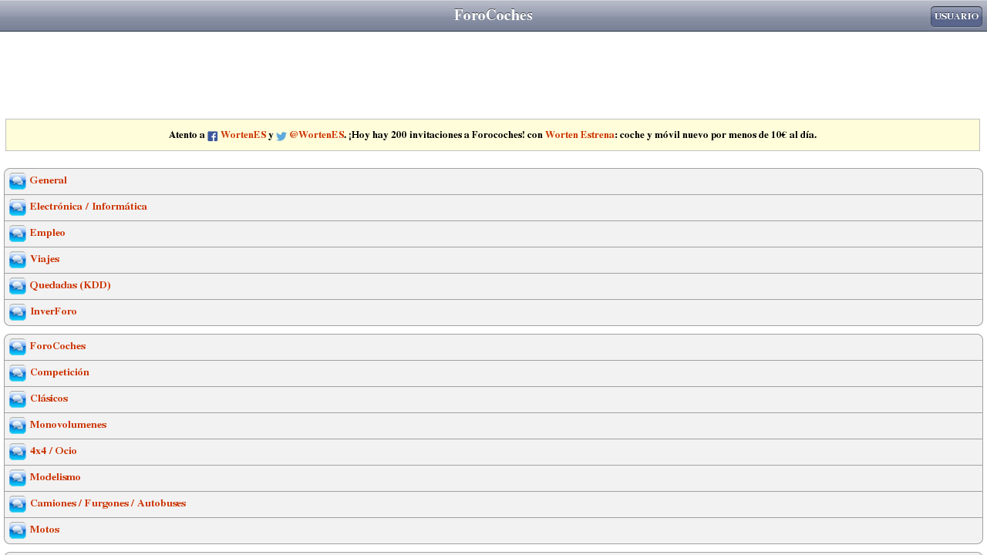Go to the Modelismo forum

(x=56, y=477)
